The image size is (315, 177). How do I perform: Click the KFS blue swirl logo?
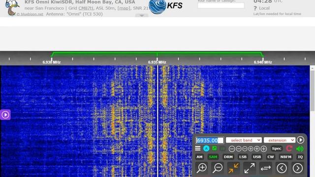(157, 6)
